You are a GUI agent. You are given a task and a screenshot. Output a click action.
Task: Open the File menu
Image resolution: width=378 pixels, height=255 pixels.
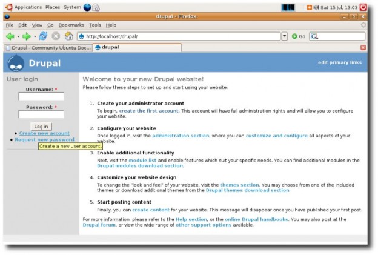10,25
